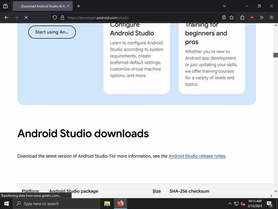
Task: Click scrollbar up arrow
Action: click(276, 25)
